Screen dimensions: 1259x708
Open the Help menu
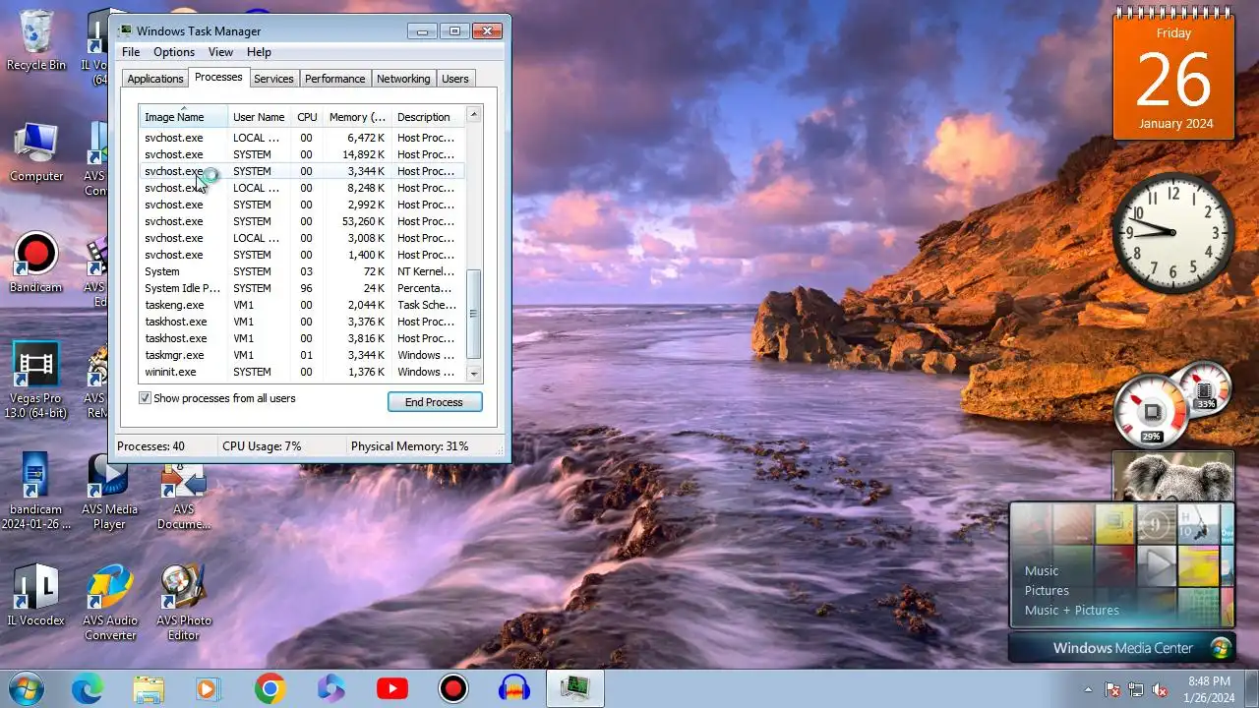coord(259,52)
